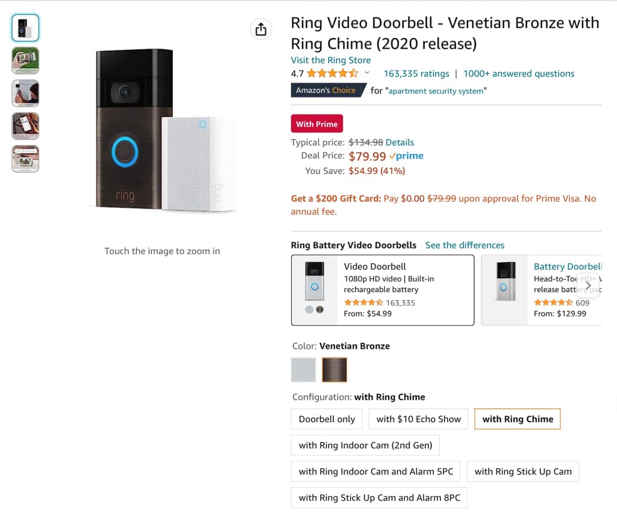View the fourth product image thumbnail
Image resolution: width=617 pixels, height=512 pixels.
click(x=25, y=126)
